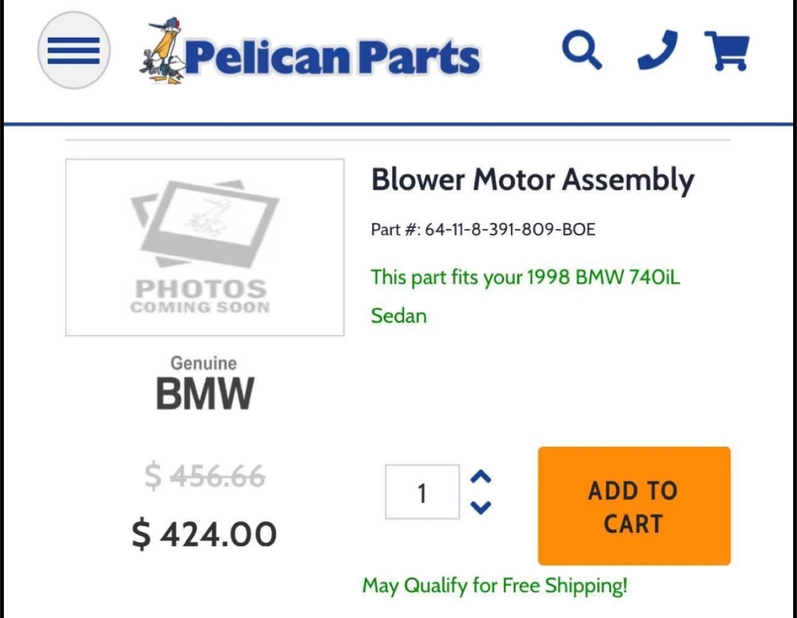
Task: Increase quantity with the up chevron
Action: tap(480, 477)
